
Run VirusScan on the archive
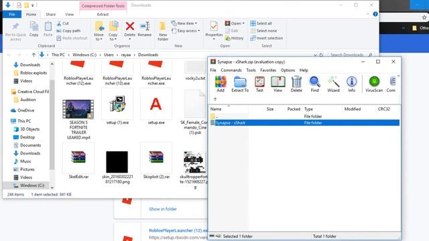[374, 84]
